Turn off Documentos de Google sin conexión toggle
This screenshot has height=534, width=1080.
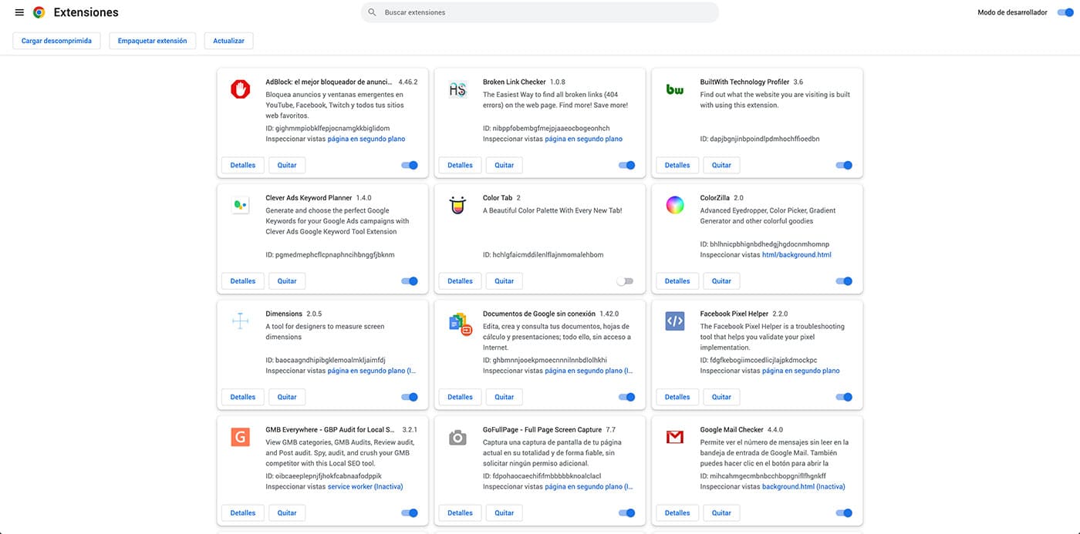pos(627,397)
